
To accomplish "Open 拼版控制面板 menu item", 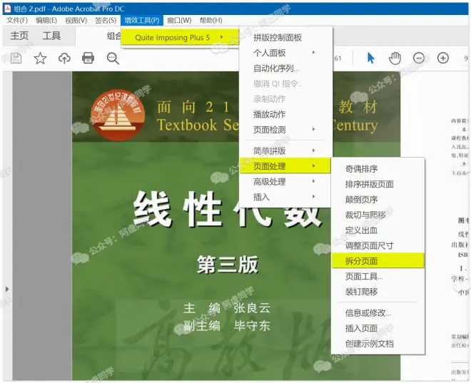I will [x=285, y=38].
